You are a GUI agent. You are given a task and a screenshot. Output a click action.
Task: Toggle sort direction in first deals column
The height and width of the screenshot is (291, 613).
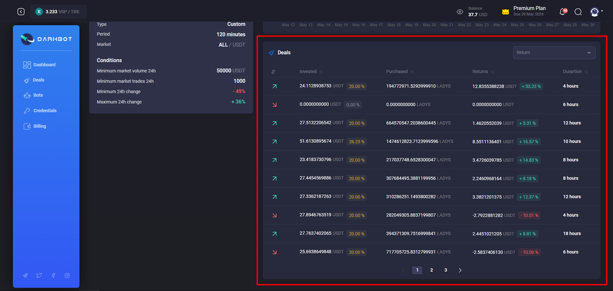[273, 72]
